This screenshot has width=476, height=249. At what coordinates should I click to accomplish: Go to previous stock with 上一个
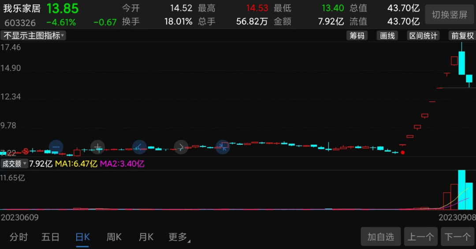tap(421, 237)
